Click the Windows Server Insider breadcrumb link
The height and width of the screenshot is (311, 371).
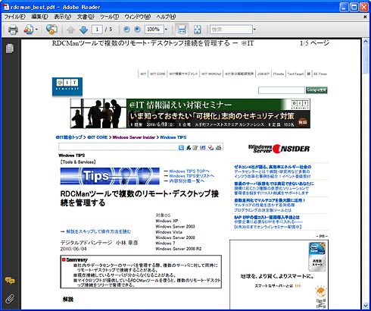pos(134,137)
